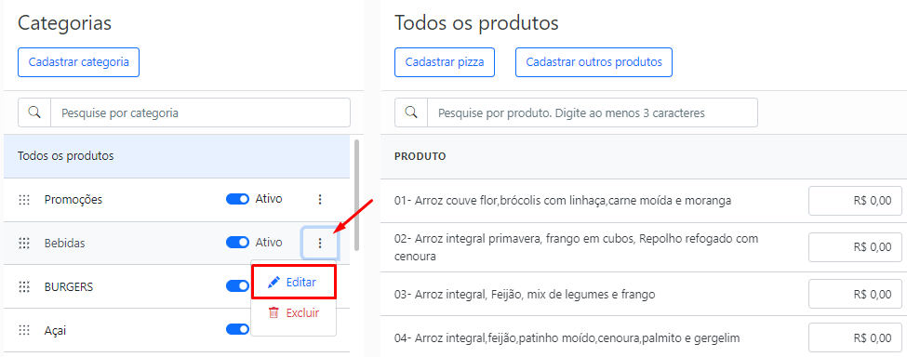Screen dimensions: 907x357
Task: Click the drag handle beside Açai
Action: (x=23, y=330)
